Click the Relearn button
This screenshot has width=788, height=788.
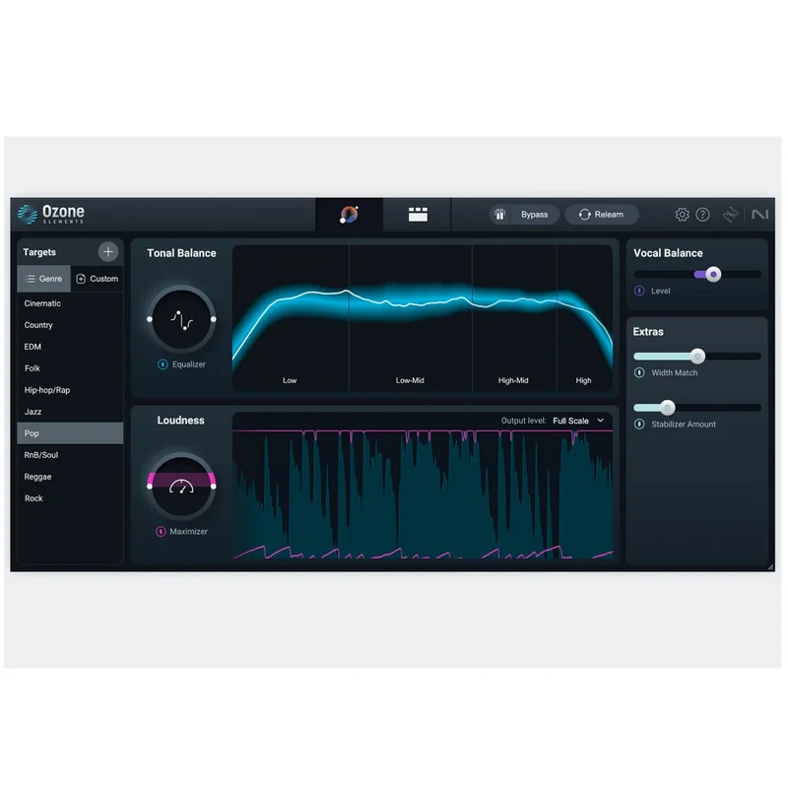(x=602, y=215)
